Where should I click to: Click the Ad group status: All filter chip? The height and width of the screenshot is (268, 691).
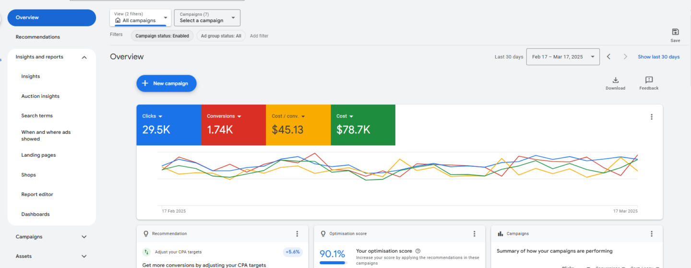[x=221, y=36]
